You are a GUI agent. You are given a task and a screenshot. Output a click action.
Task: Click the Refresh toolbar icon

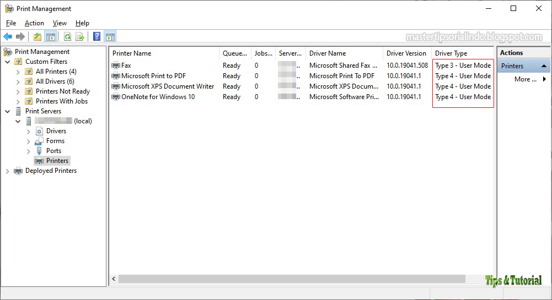point(67,36)
